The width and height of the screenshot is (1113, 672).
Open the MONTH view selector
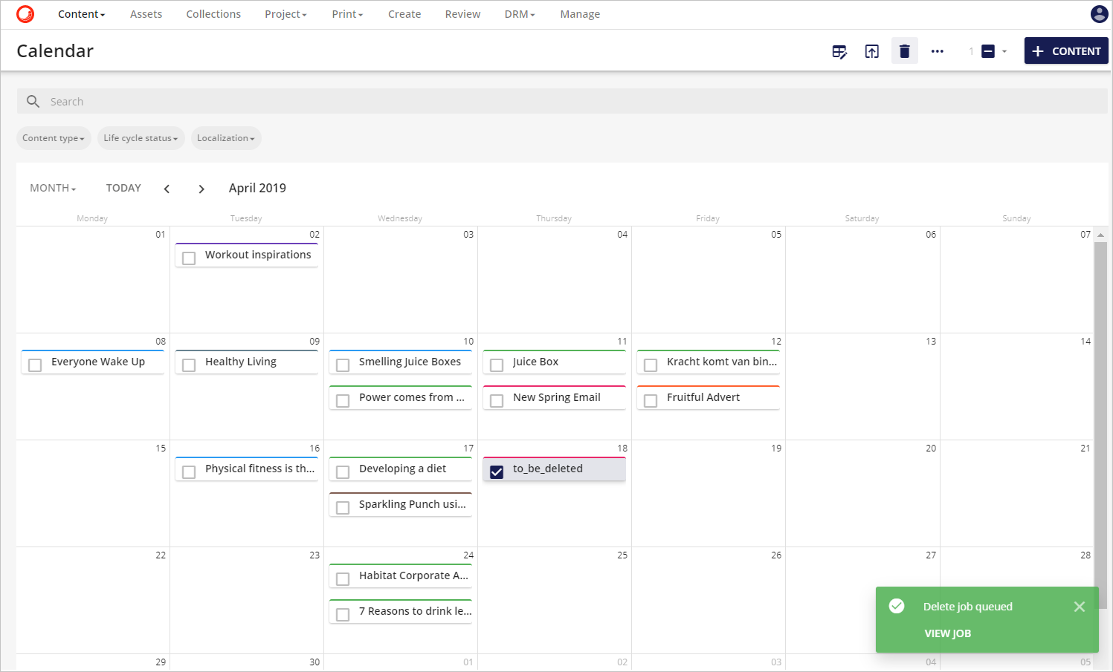pyautogui.click(x=52, y=188)
